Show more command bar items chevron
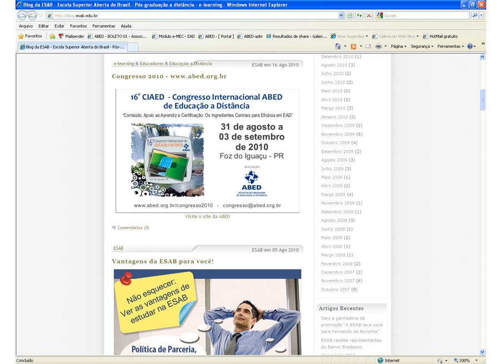500x364 pixels. [483, 43]
